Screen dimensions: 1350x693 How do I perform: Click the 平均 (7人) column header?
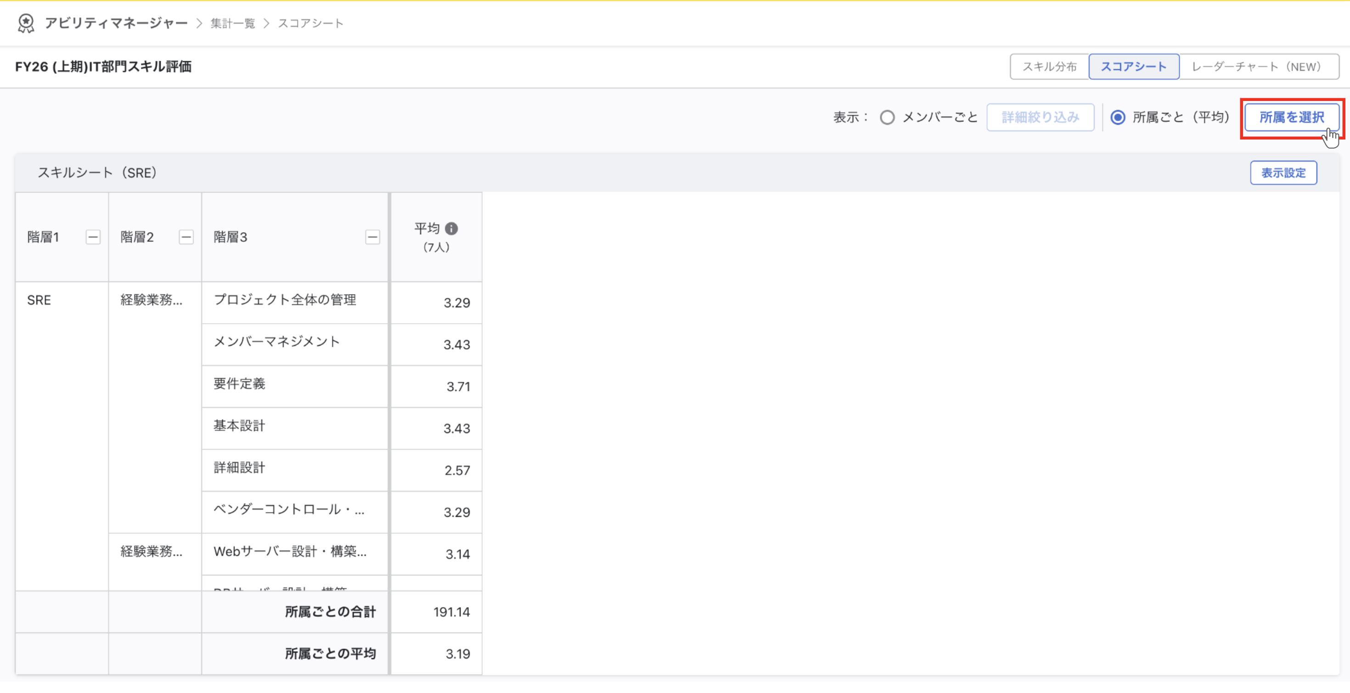coord(436,237)
